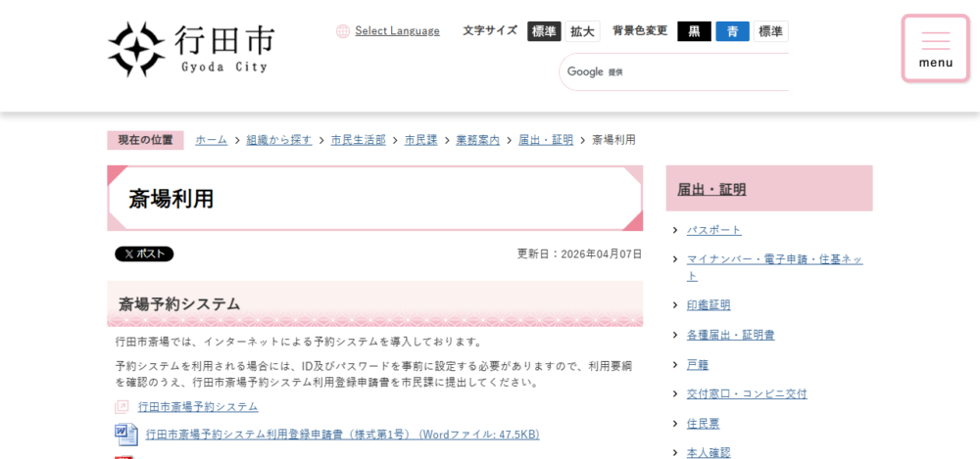Open the 届出・証明 sidebar heading link
Screen dimensions: 980x459
pos(711,189)
